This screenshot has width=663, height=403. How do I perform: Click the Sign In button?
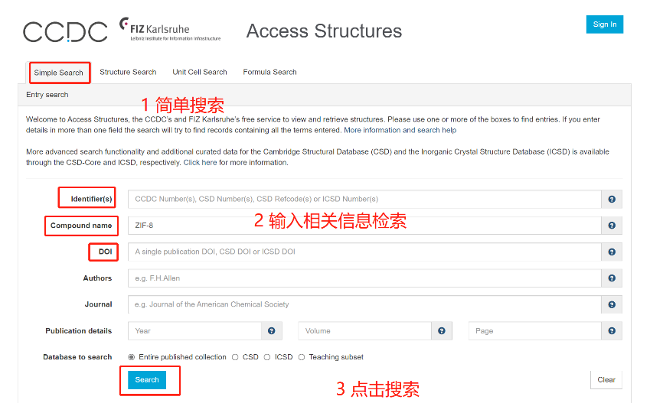[605, 24]
